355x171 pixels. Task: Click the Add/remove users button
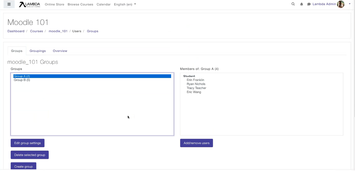click(196, 143)
